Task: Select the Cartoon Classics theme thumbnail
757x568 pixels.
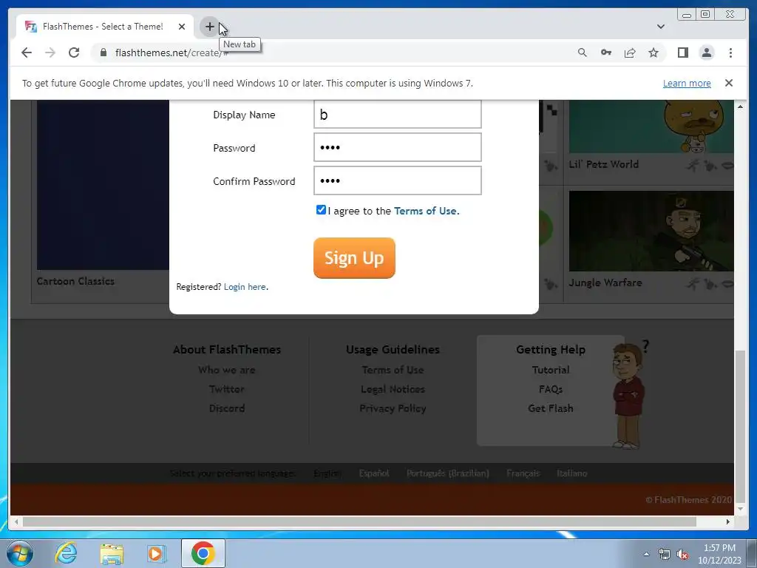Action: pyautogui.click(x=103, y=184)
